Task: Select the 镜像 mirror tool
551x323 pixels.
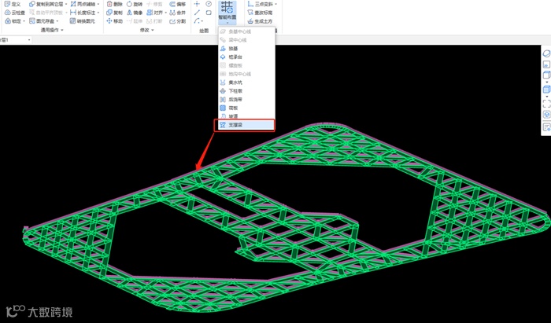Action: pyautogui.click(x=135, y=13)
